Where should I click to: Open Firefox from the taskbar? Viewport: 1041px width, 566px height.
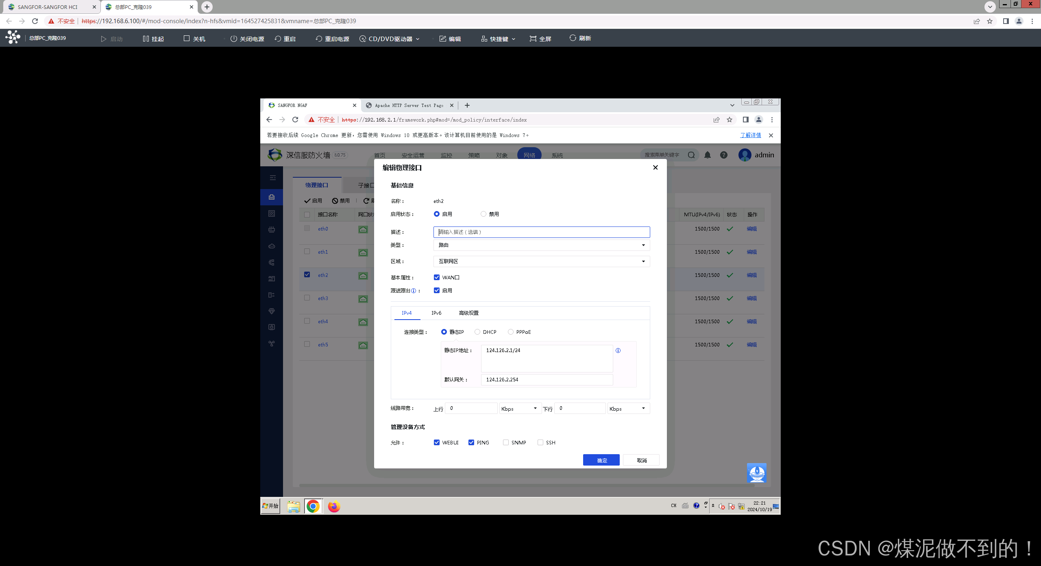click(334, 506)
